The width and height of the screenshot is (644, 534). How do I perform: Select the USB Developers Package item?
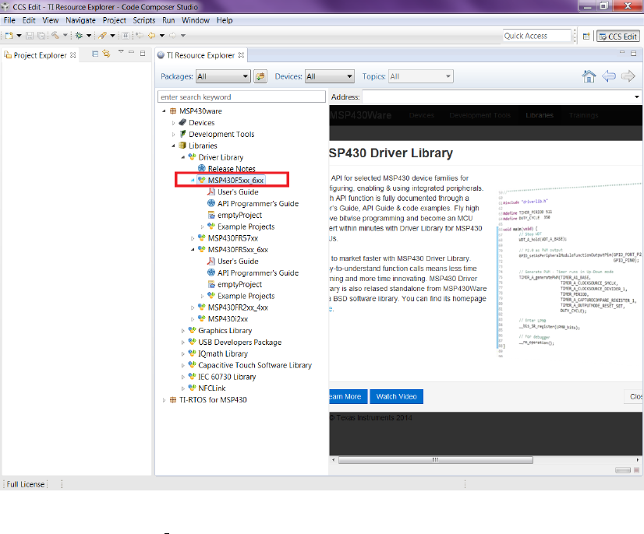(240, 342)
